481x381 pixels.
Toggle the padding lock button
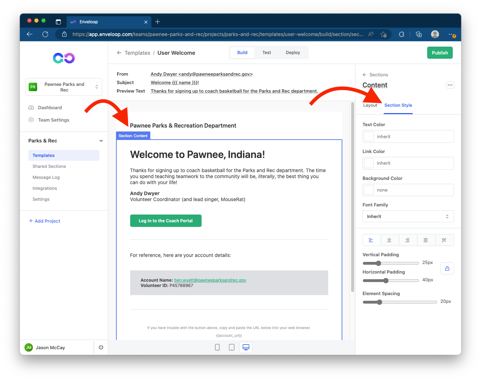pos(447,269)
